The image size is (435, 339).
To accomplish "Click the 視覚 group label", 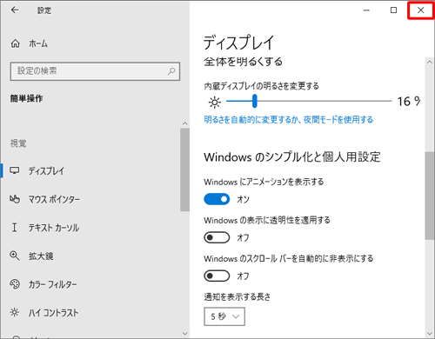I will coord(18,143).
